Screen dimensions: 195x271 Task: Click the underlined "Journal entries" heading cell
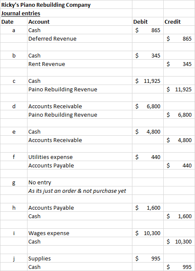(66, 13)
